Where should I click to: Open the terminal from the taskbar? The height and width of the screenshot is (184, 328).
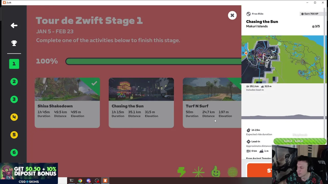(71, 181)
